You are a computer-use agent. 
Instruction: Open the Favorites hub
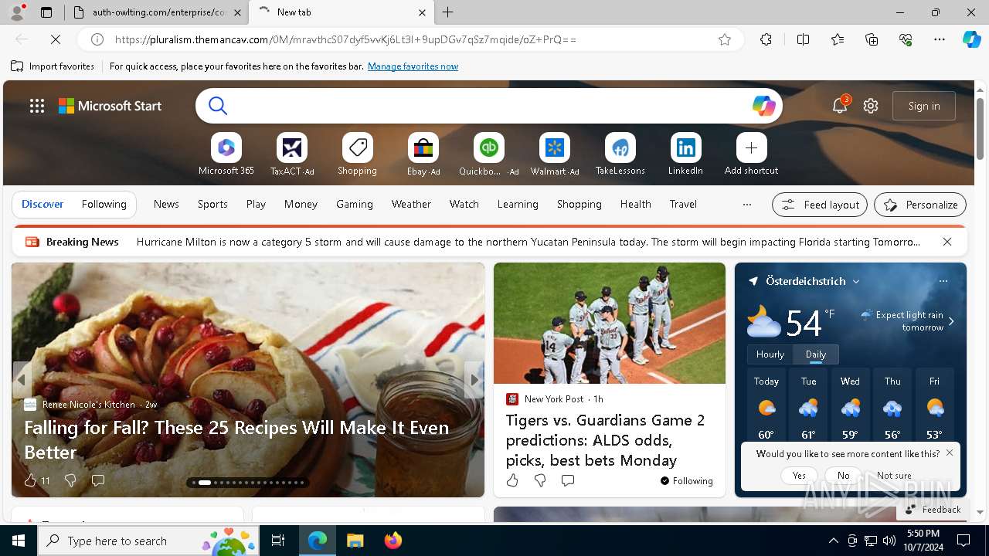click(x=838, y=39)
